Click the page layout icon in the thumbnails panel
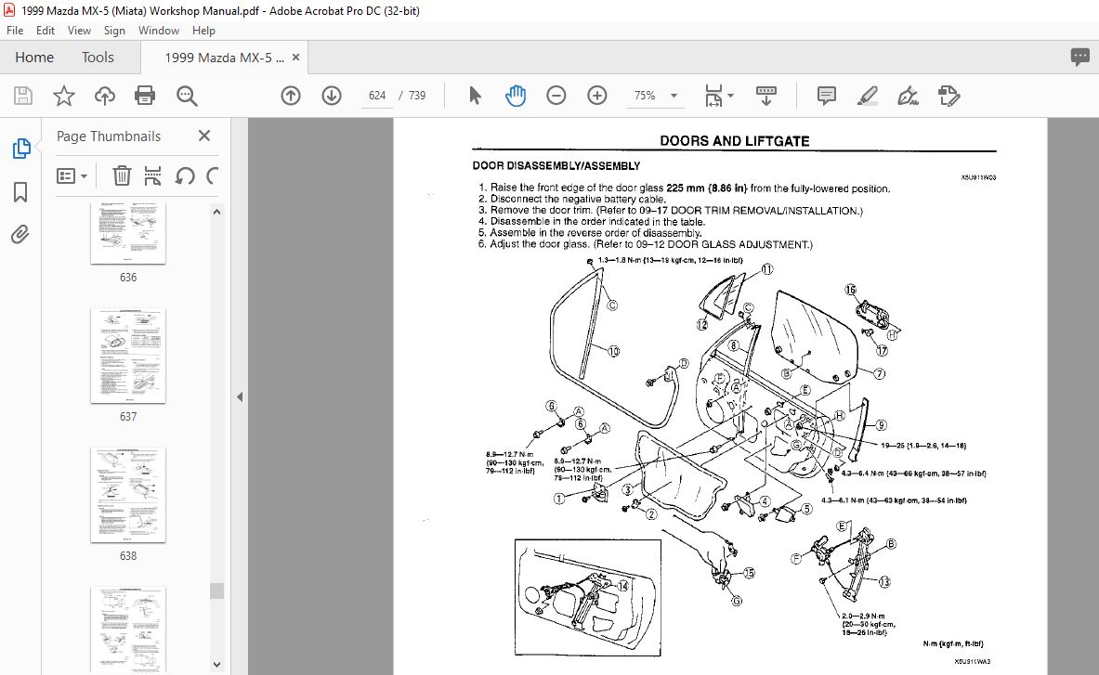Screen dimensions: 1099x675 pos(152,175)
